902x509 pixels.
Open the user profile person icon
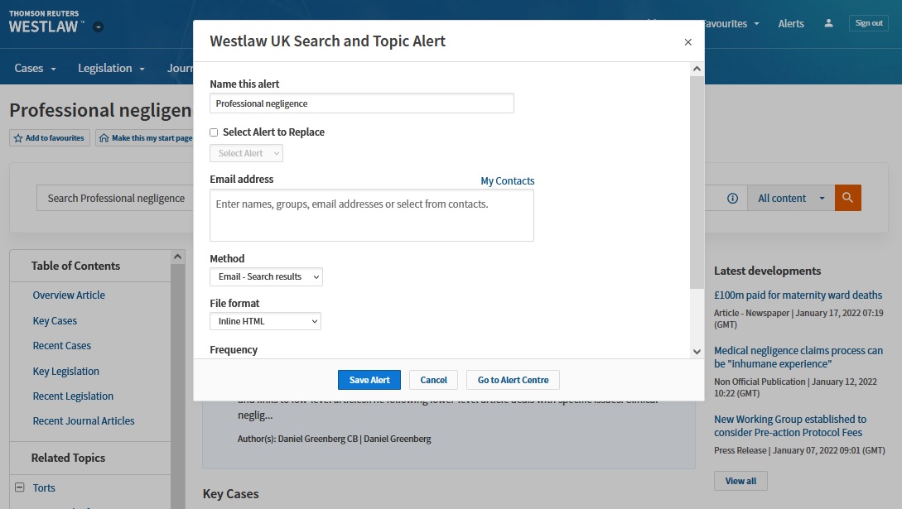828,23
